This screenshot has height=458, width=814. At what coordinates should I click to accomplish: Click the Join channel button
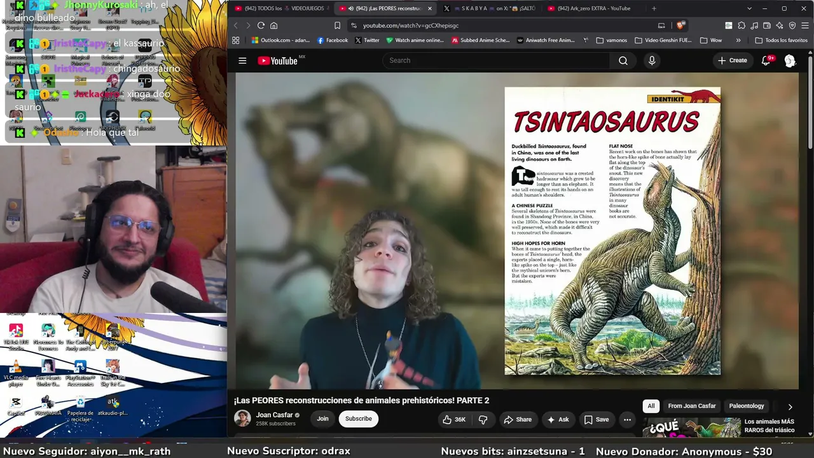pos(323,419)
